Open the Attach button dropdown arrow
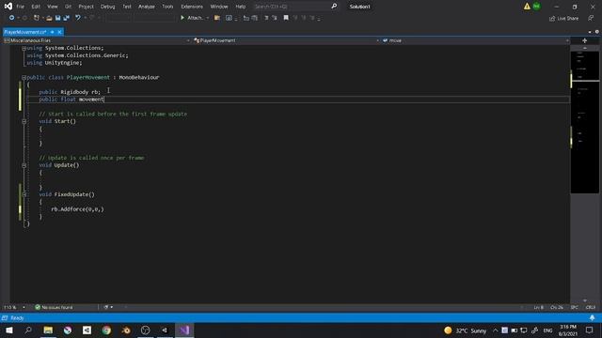The height and width of the screenshot is (338, 602). 208,18
